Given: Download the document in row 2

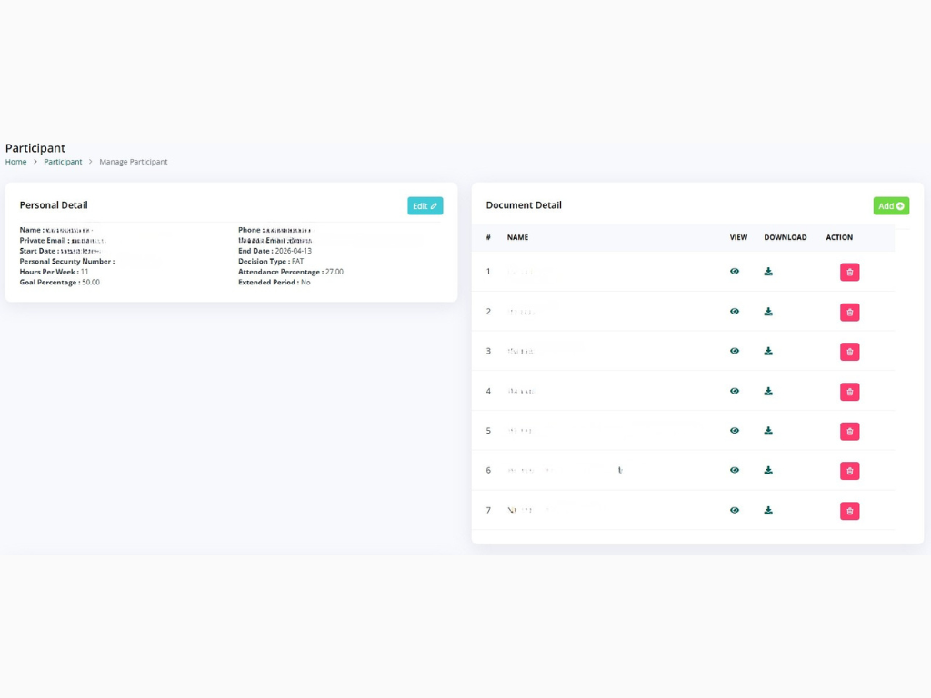Looking at the screenshot, I should pyautogui.click(x=768, y=312).
